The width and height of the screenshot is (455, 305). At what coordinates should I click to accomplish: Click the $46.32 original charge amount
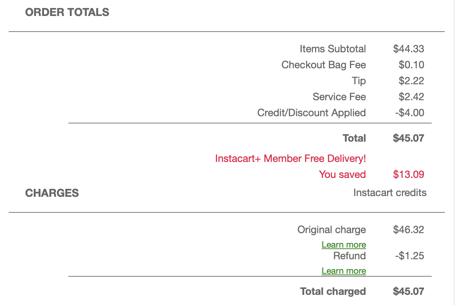pyautogui.click(x=408, y=229)
